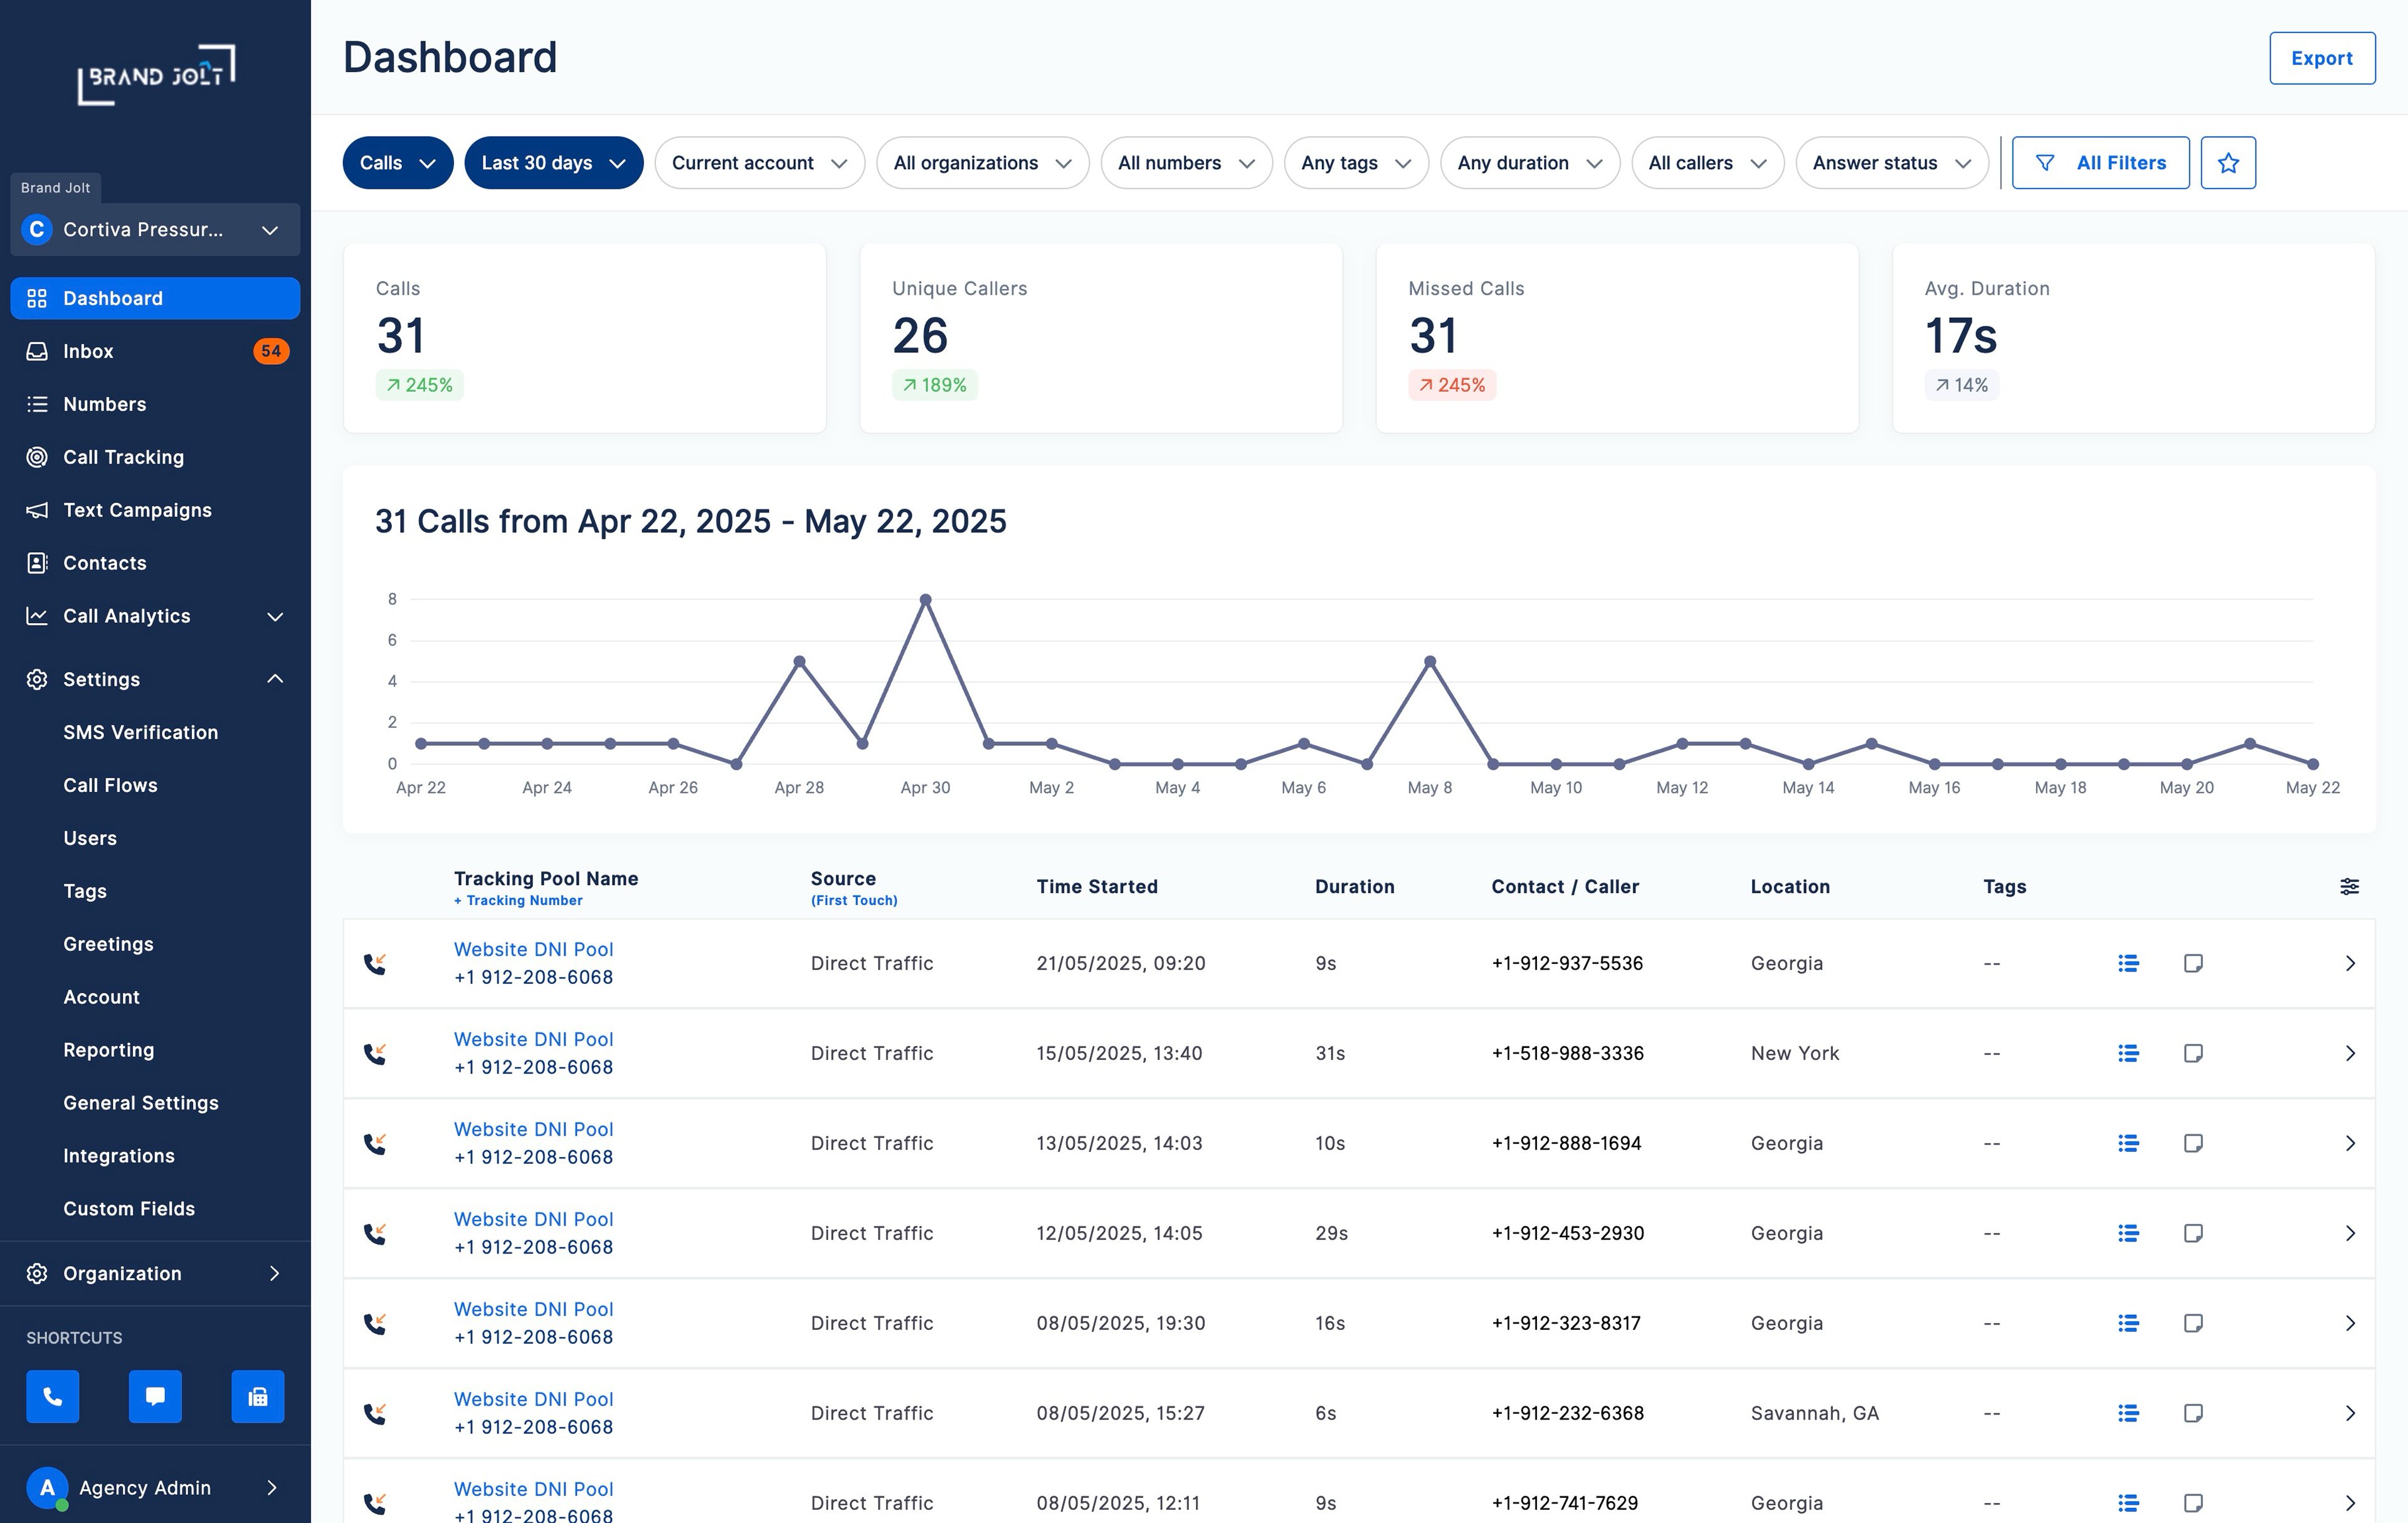2408x1523 pixels.
Task: Click the Export button
Action: click(2321, 58)
